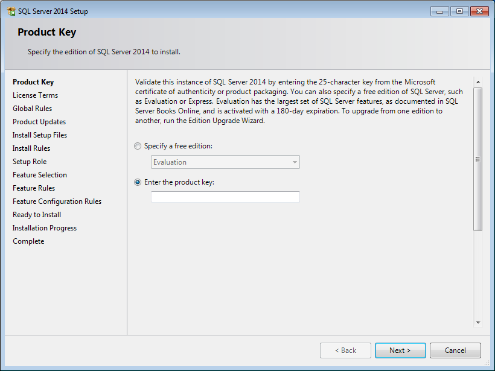Maximize the setup window
Screen dimensions: 495x371
[459, 11]
